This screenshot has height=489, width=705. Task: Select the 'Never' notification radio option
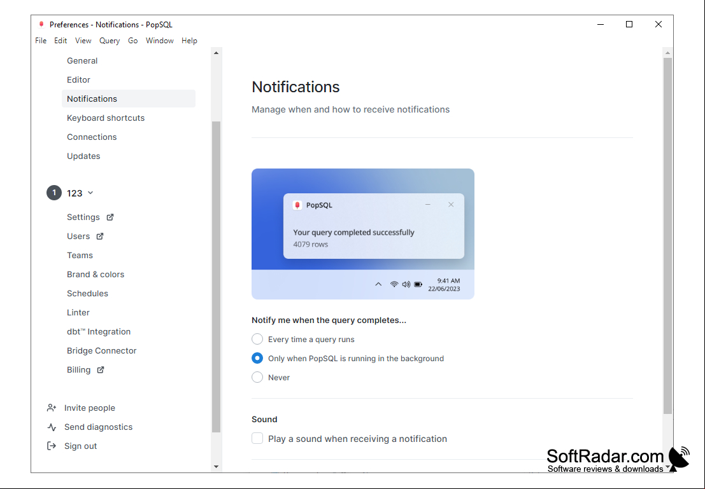tap(257, 377)
